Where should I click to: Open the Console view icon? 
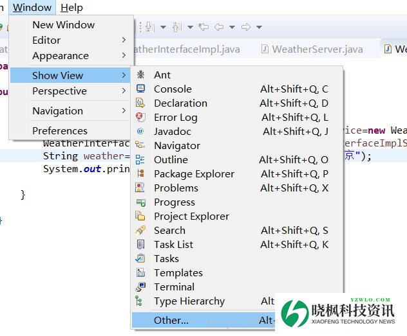click(x=140, y=89)
